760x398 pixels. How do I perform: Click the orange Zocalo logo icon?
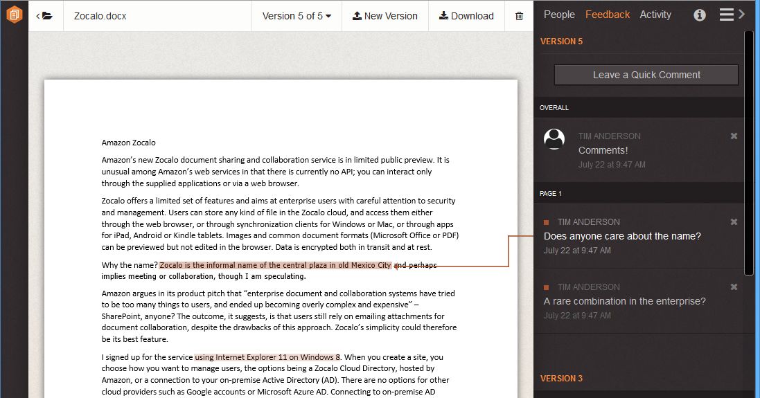(x=14, y=15)
